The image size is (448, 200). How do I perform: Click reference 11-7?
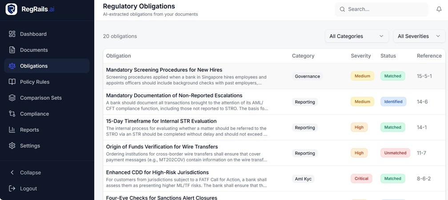tap(421, 153)
